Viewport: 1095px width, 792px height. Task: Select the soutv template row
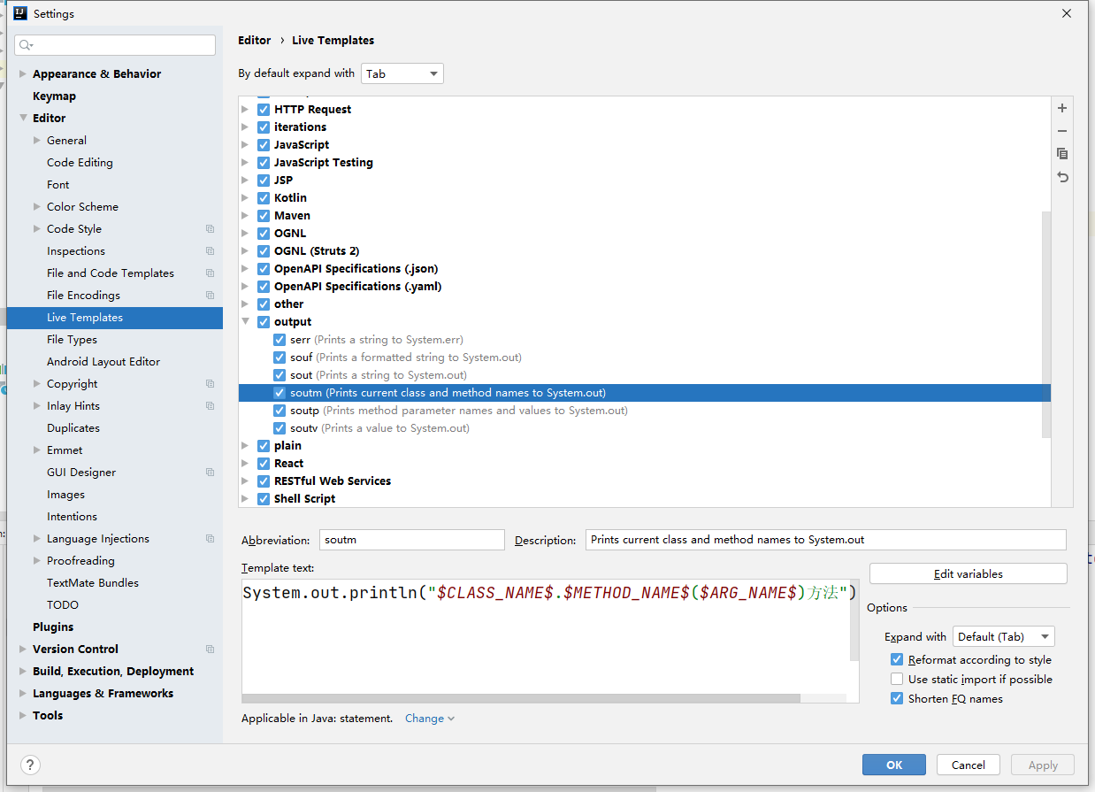(645, 428)
